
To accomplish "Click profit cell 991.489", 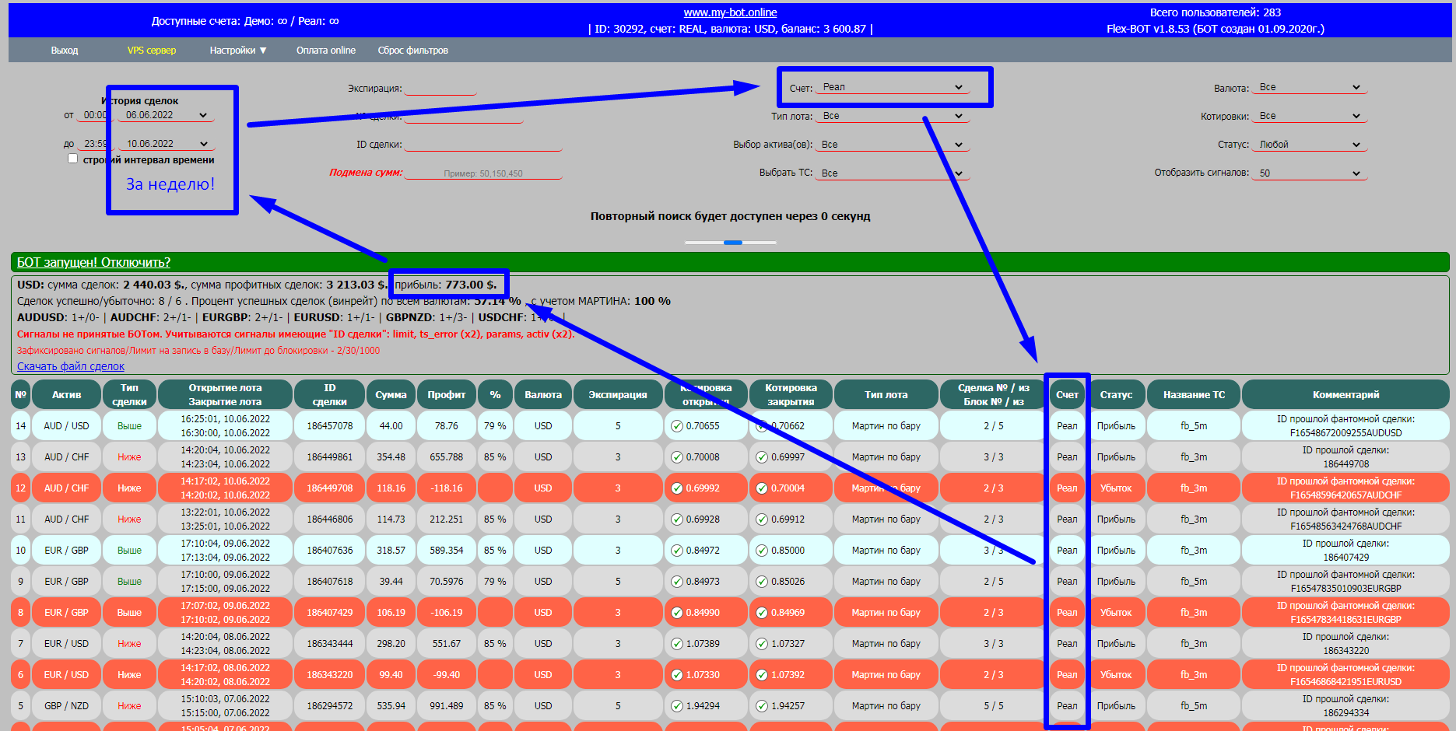I will click(x=447, y=706).
